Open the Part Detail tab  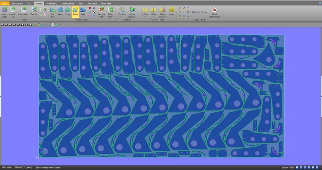92,3
